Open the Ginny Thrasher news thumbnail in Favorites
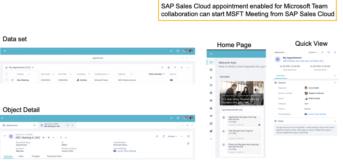The image size is (343, 165). (242, 93)
